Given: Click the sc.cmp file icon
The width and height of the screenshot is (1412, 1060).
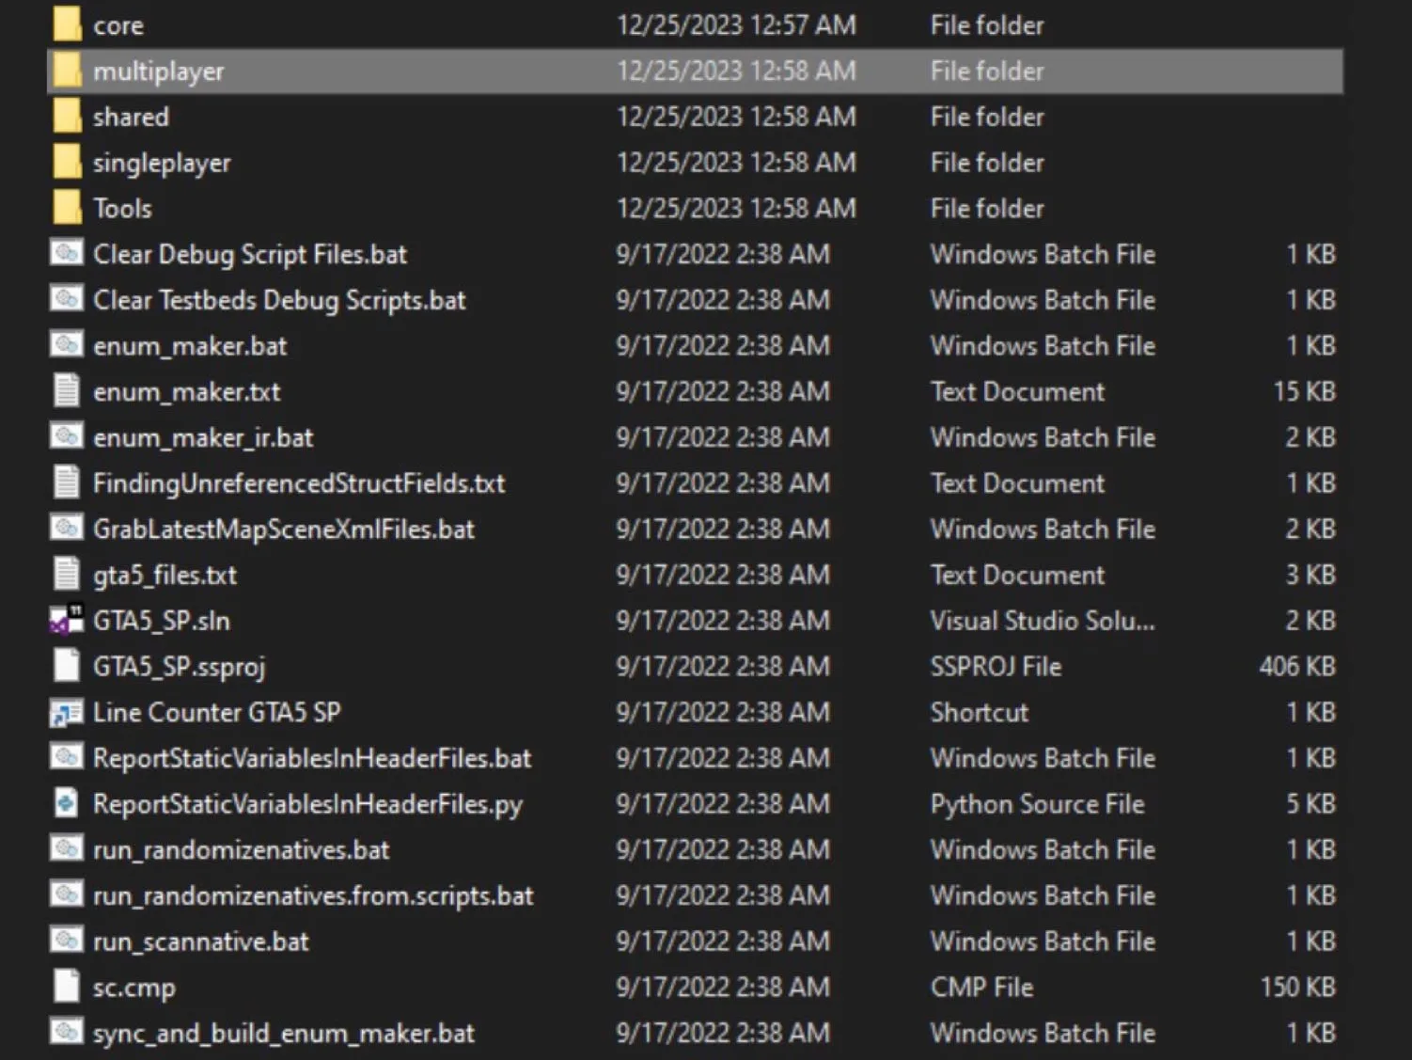Looking at the screenshot, I should click(x=67, y=987).
